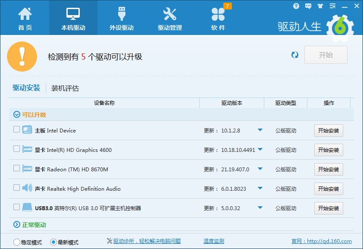The width and height of the screenshot is (363, 249).
Task: Collapse the 可以升级 section
Action: (17, 114)
